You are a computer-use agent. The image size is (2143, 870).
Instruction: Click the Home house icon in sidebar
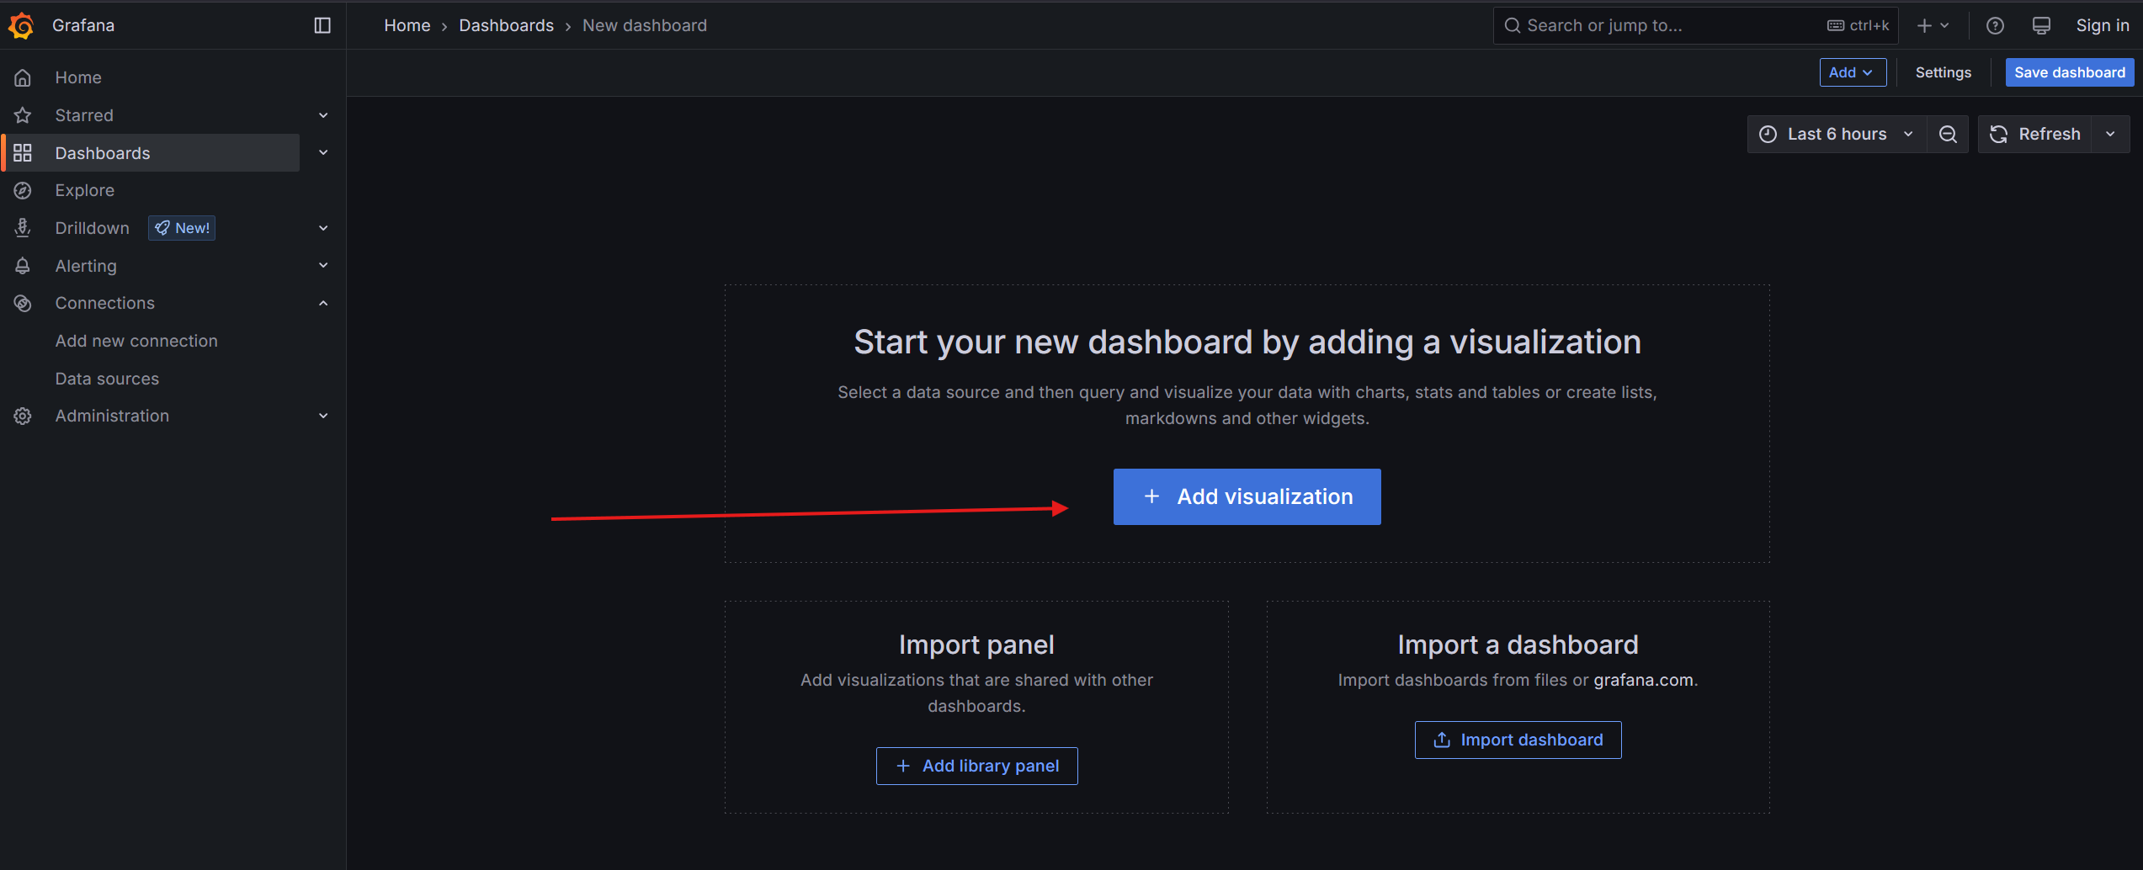pos(23,77)
